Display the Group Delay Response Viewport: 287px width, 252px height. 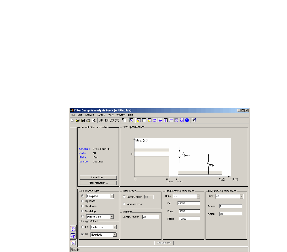[155, 120]
